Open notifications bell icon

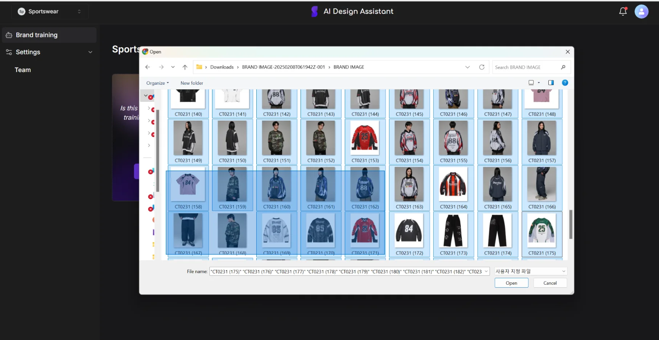coord(623,11)
